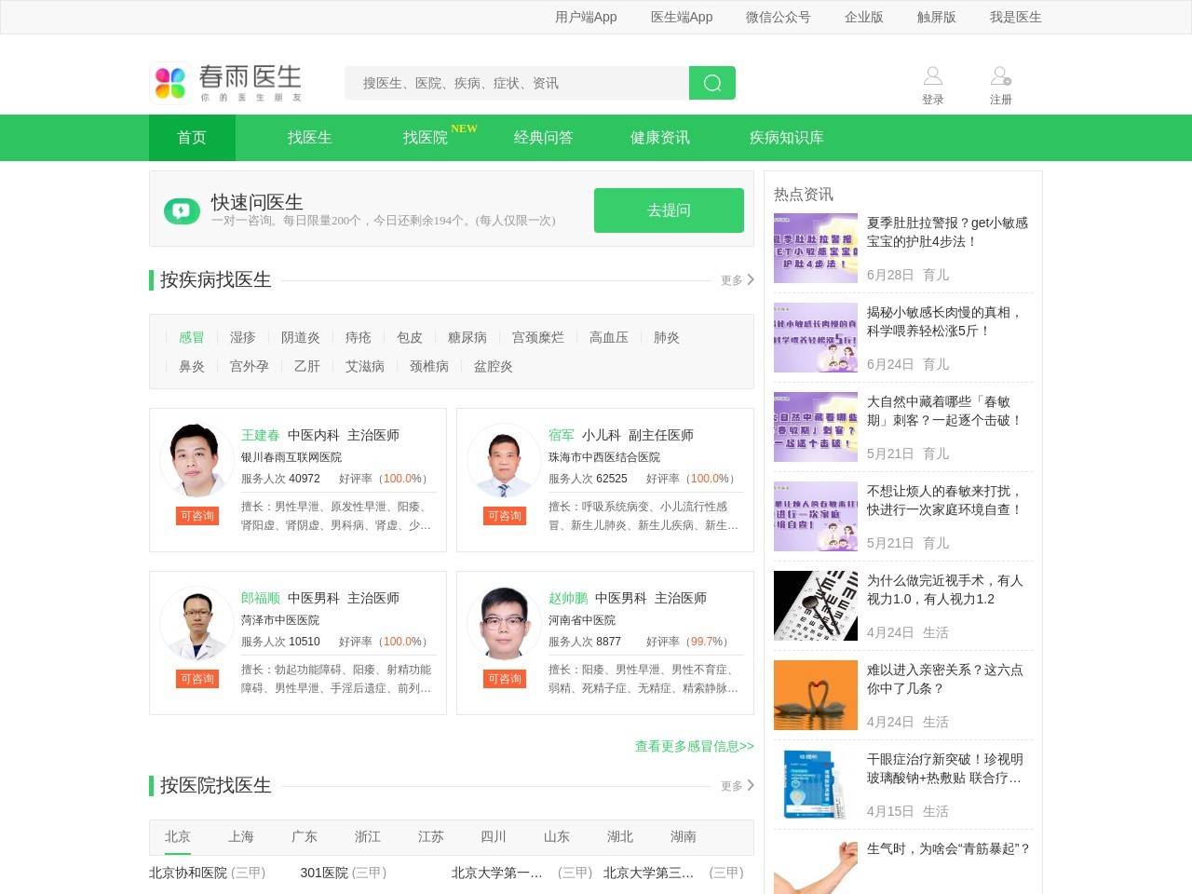Click the search input field

(517, 83)
